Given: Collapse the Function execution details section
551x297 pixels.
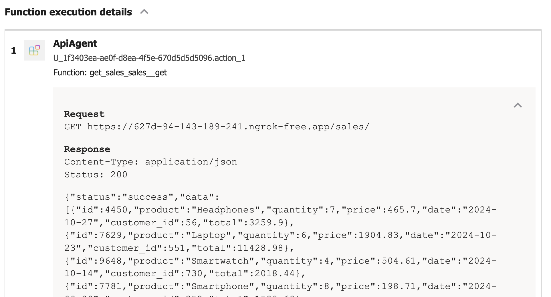Looking at the screenshot, I should coord(144,12).
